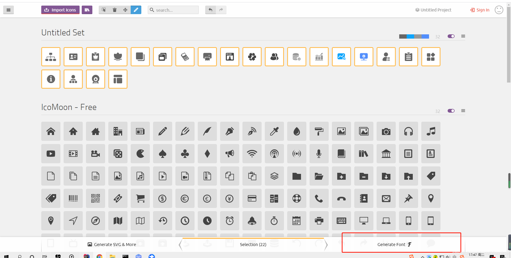The width and height of the screenshot is (511, 258).
Task: Click the Undo arrow button
Action: tap(211, 10)
